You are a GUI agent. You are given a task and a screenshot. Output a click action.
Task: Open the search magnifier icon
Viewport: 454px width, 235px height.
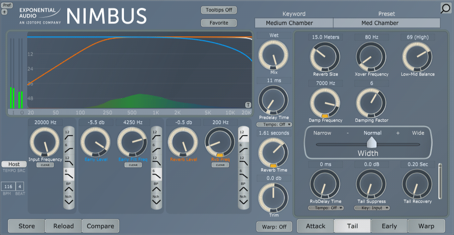446,9
